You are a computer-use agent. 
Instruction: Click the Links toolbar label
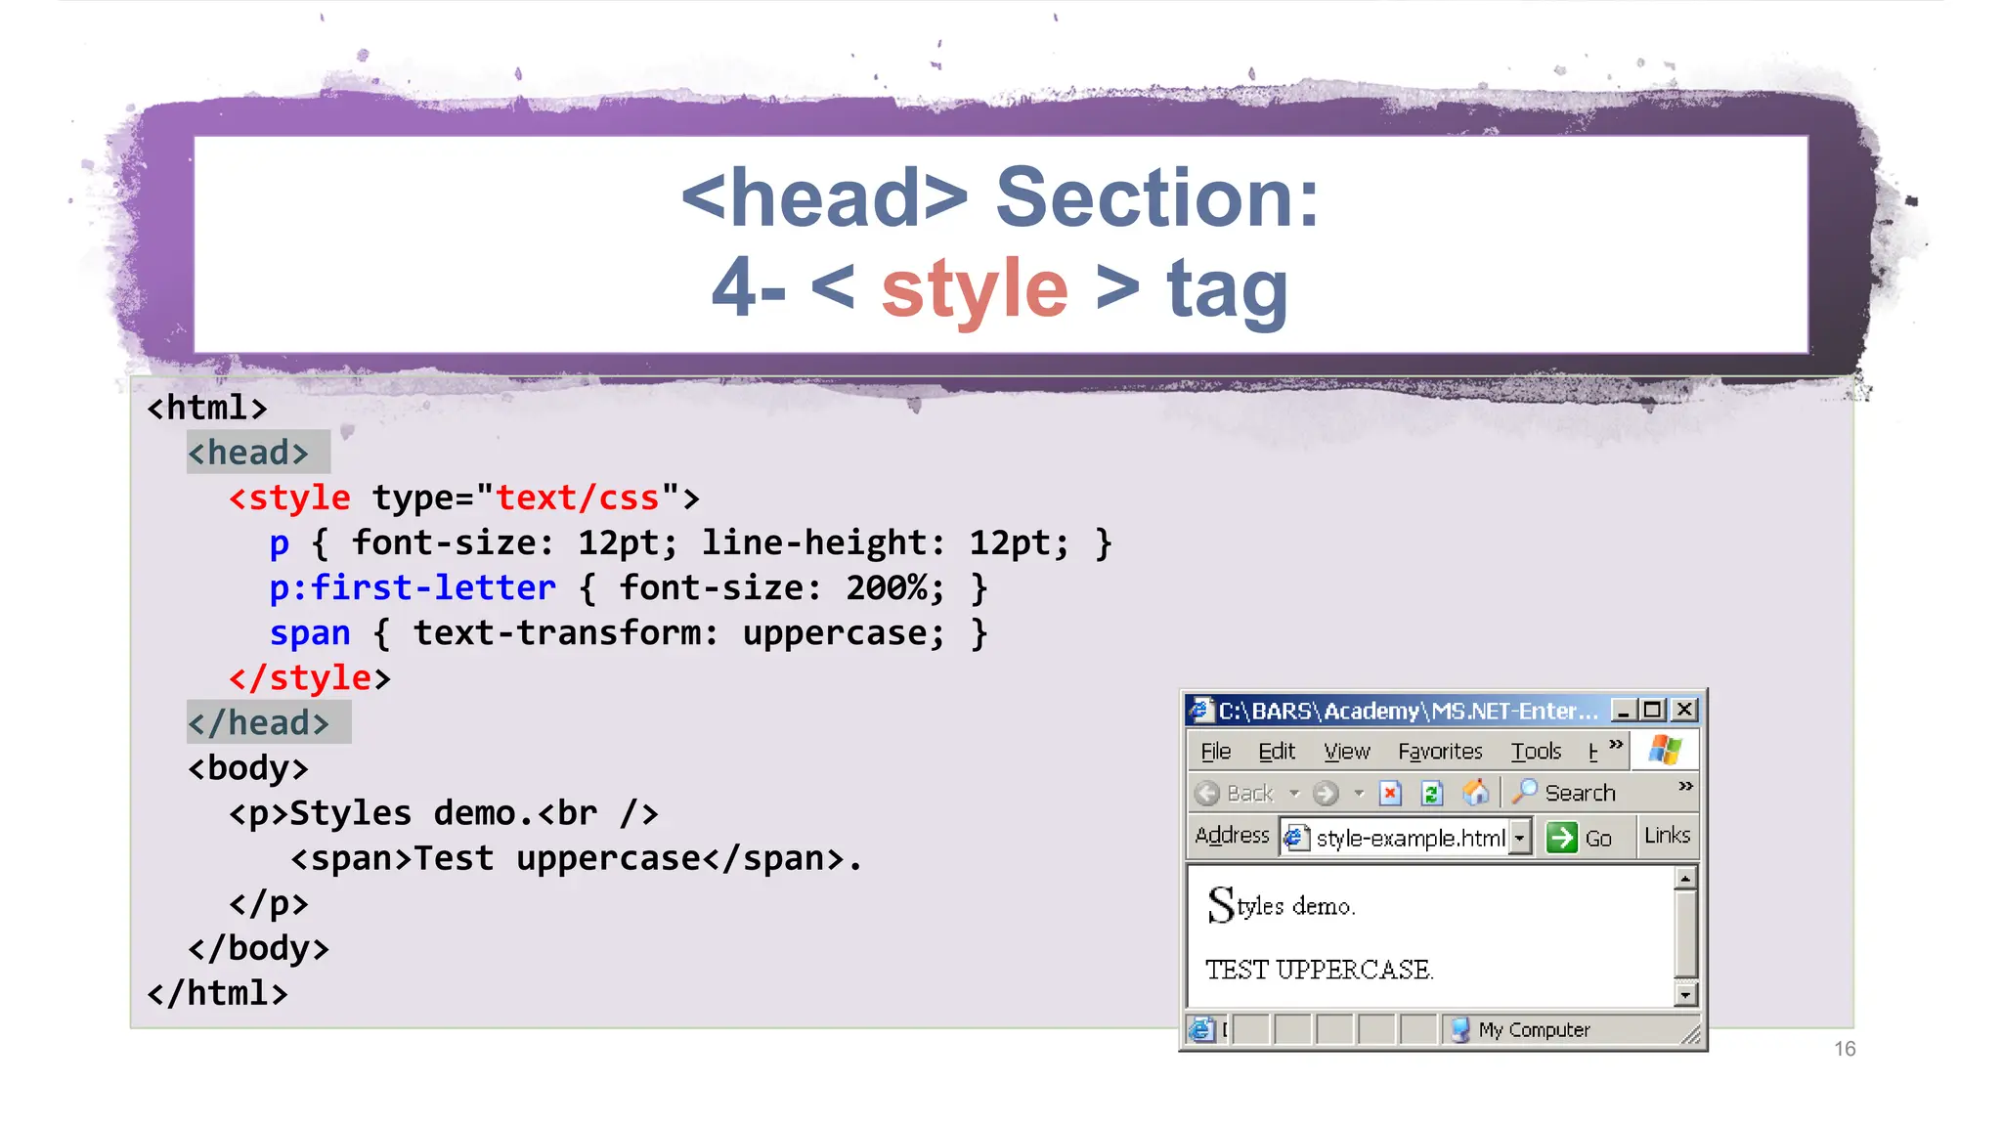(1667, 836)
